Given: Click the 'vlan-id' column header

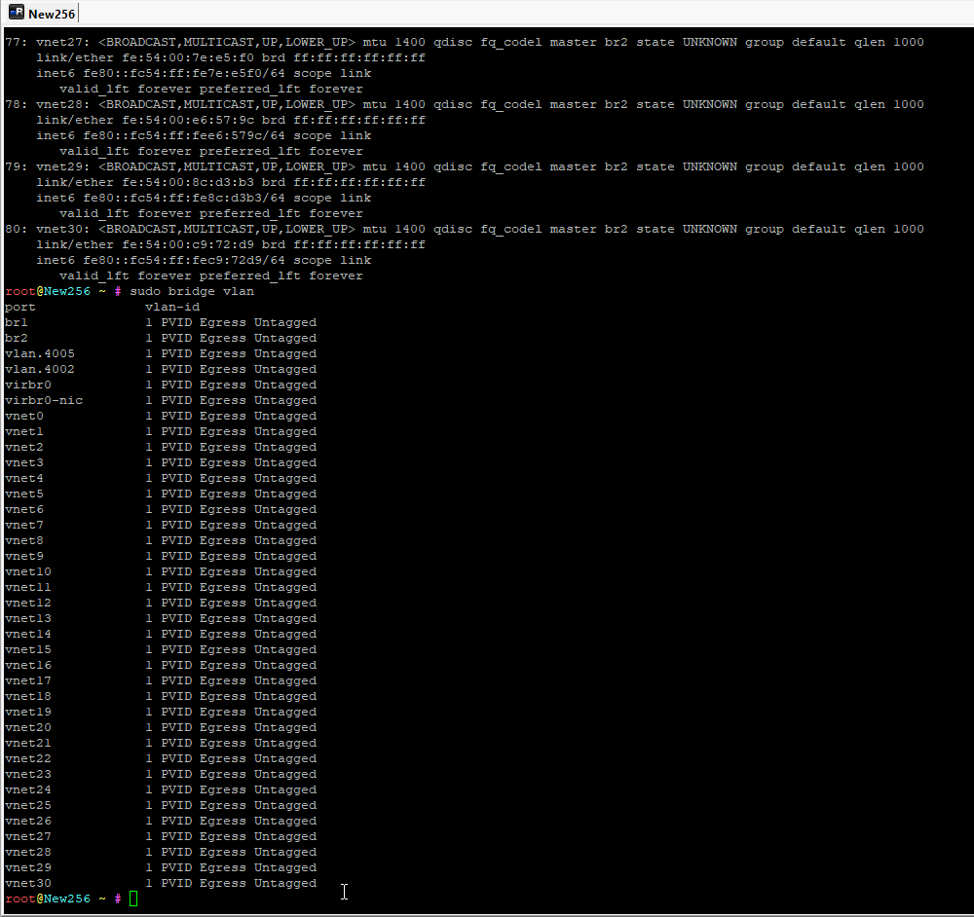Looking at the screenshot, I should coord(172,307).
